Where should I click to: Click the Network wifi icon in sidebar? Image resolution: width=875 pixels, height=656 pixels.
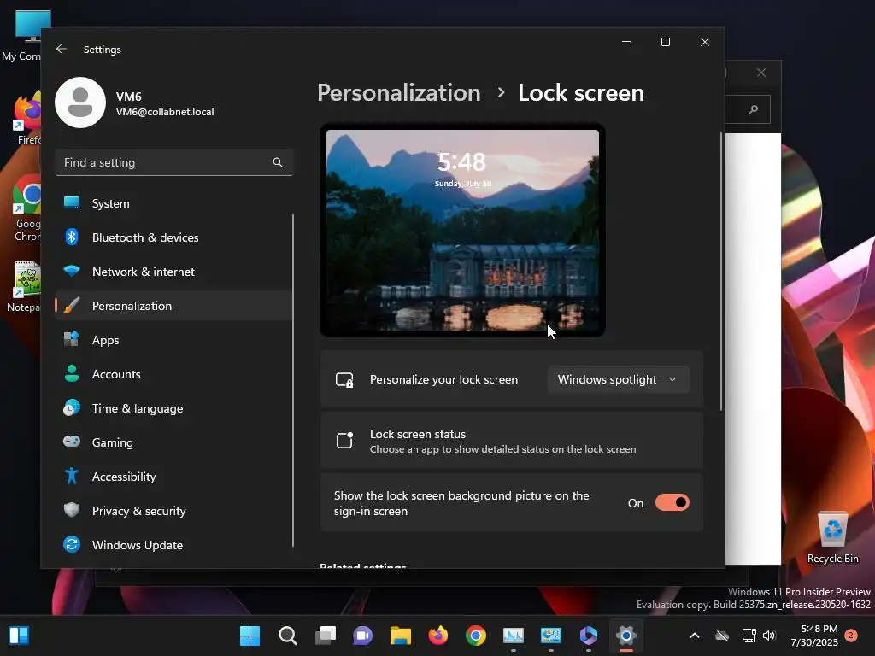(x=72, y=271)
